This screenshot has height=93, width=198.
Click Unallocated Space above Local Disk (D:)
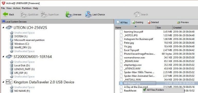24,62
